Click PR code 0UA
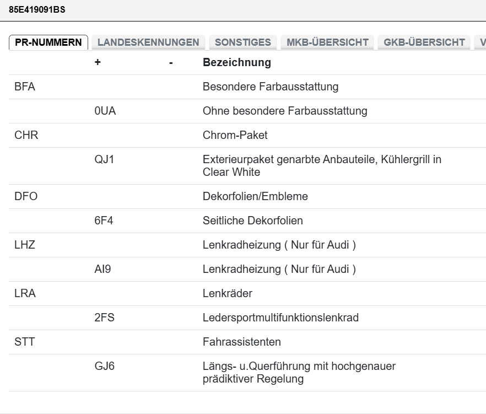 point(105,111)
